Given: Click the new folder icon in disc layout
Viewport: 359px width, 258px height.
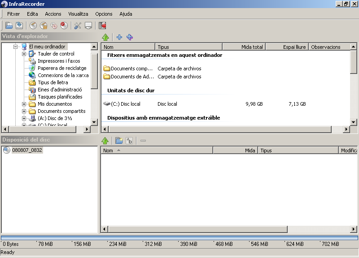Looking at the screenshot, I should (118, 141).
